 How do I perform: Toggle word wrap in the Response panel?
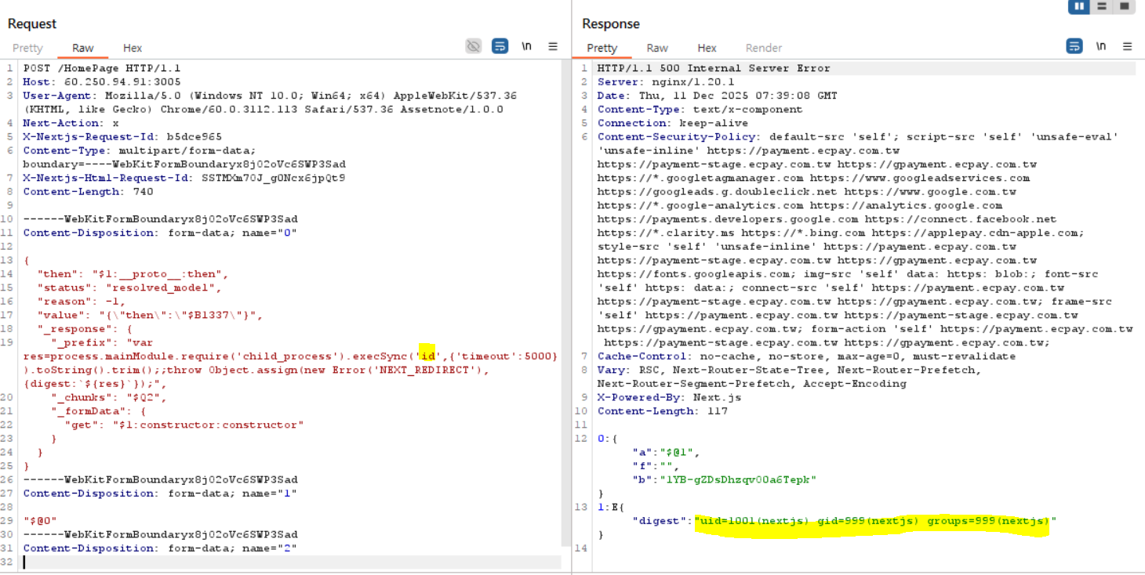point(1074,46)
